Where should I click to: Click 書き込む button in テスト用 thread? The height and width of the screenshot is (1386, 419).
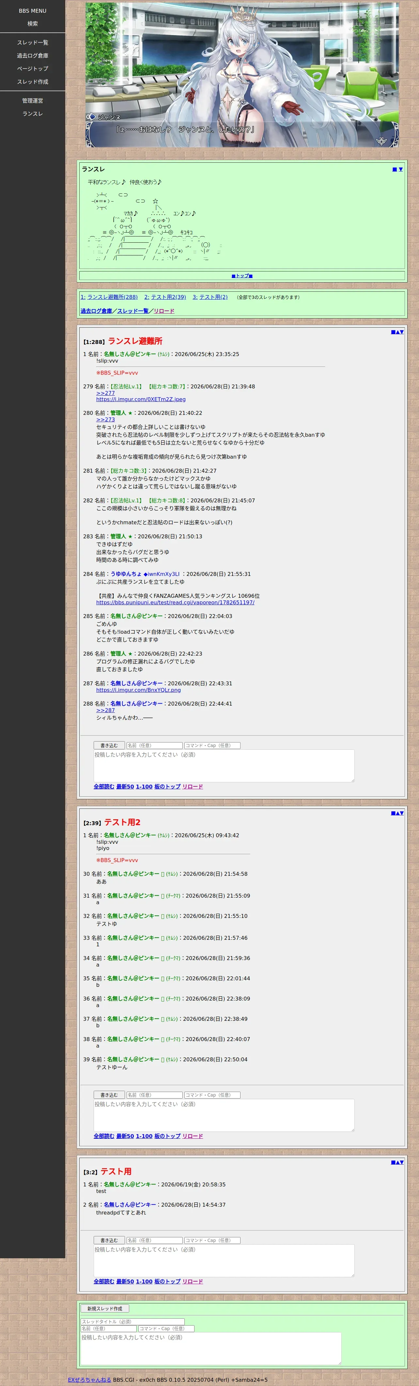[109, 1240]
